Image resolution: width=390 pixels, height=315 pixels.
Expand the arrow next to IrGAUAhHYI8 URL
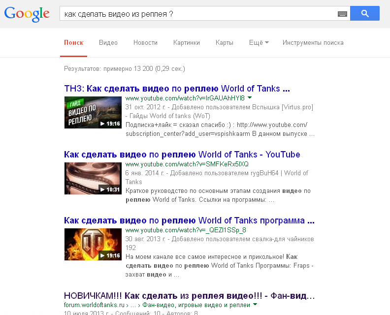click(x=250, y=98)
